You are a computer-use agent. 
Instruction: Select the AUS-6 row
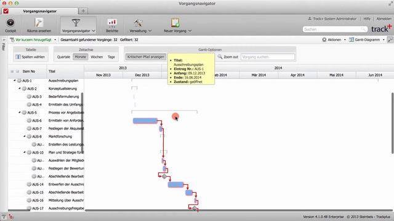46,120
